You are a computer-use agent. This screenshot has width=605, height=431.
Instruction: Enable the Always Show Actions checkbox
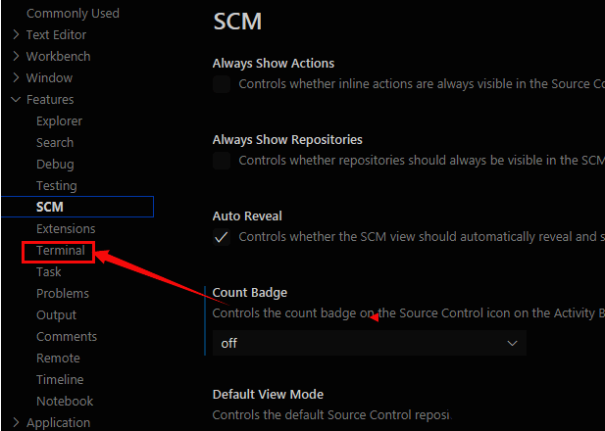pyautogui.click(x=223, y=84)
